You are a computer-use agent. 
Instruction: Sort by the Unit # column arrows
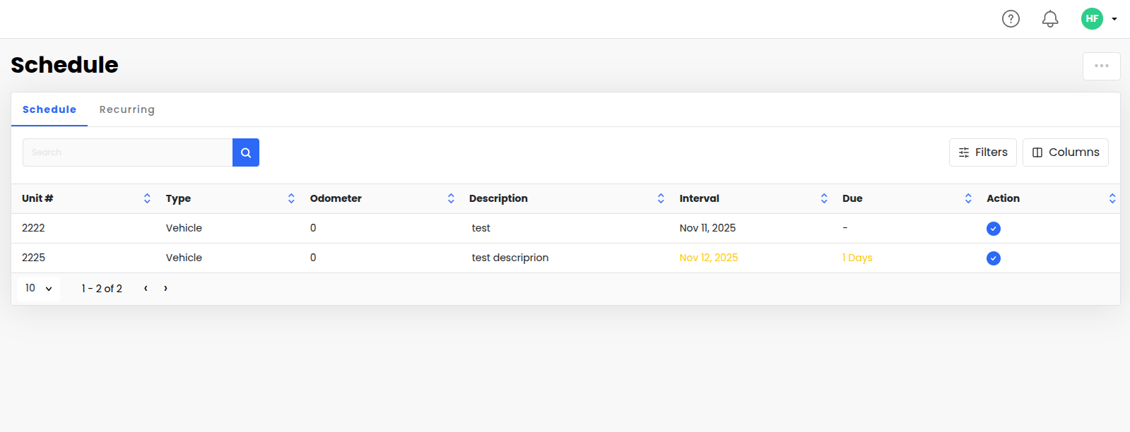coord(147,198)
